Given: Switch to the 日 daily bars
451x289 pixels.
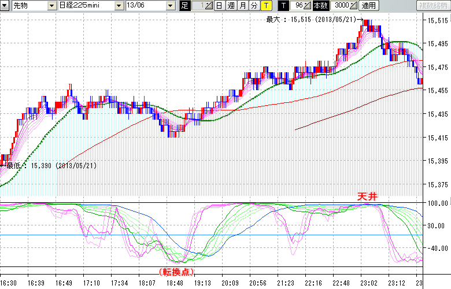Looking at the screenshot, I should point(219,5).
